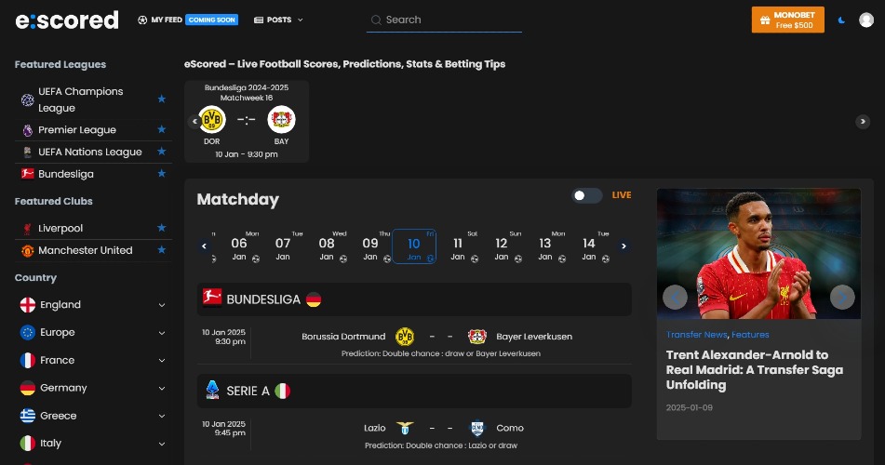
Task: Toggle the UEFA Nations League favorite star
Action: 161,152
